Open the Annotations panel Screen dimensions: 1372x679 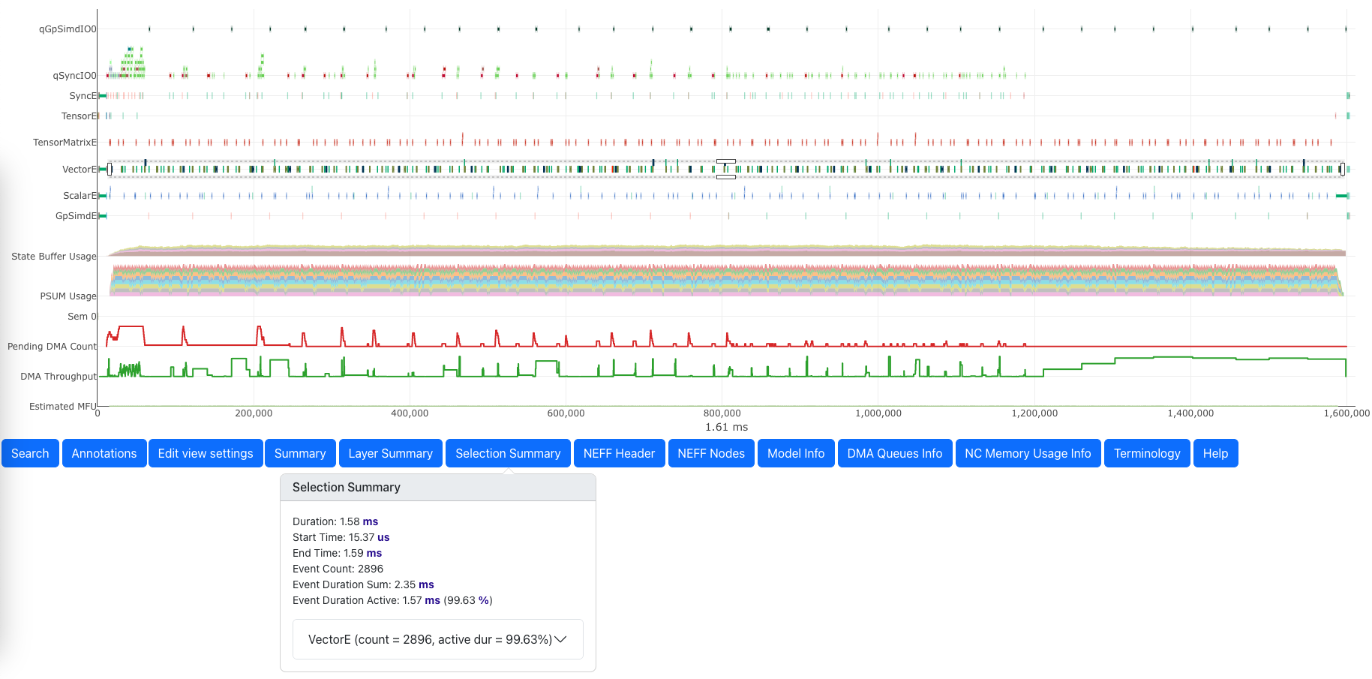(x=104, y=453)
